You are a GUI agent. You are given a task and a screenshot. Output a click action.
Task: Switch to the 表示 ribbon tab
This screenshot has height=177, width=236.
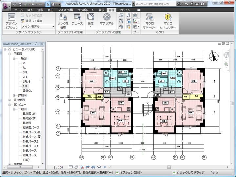(x=101, y=10)
